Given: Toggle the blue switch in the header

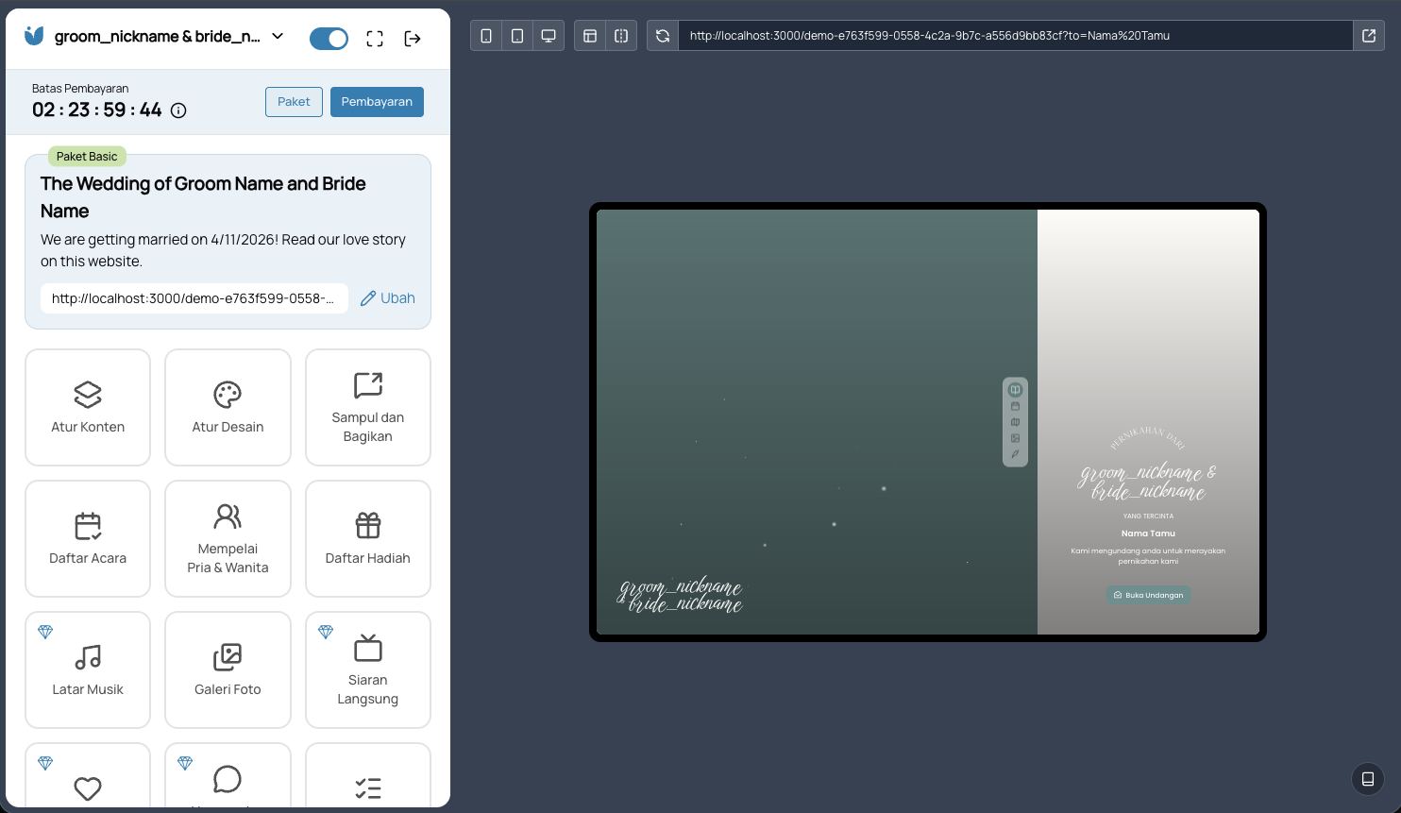Looking at the screenshot, I should pyautogui.click(x=329, y=39).
